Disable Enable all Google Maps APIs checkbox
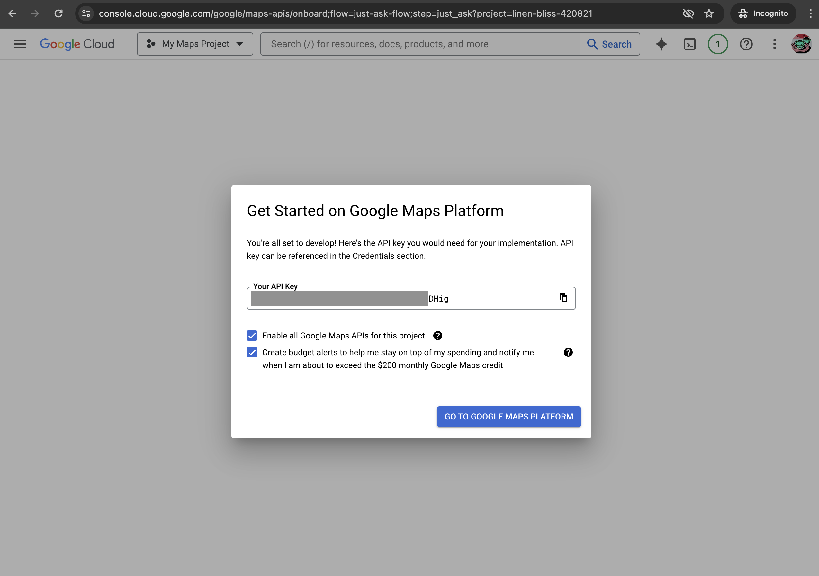 click(x=252, y=335)
